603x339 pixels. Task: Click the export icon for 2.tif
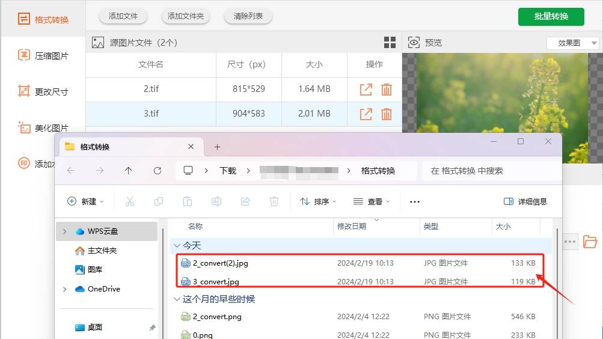366,89
